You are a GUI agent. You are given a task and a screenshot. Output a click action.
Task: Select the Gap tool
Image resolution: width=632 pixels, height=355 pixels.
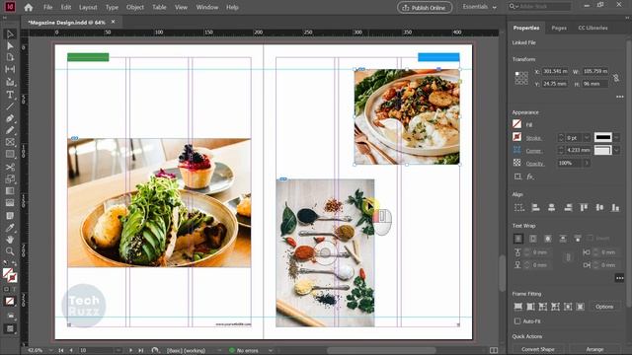(10, 70)
